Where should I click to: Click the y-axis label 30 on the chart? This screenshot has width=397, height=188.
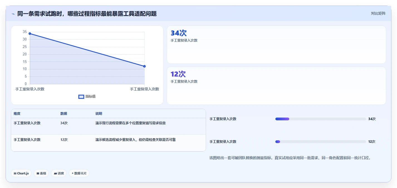click(x=25, y=39)
